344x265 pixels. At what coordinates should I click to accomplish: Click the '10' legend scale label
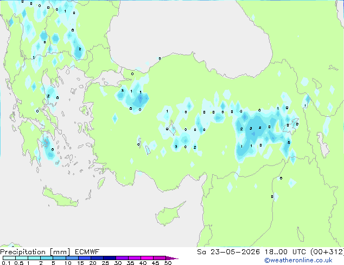click(x=68, y=263)
